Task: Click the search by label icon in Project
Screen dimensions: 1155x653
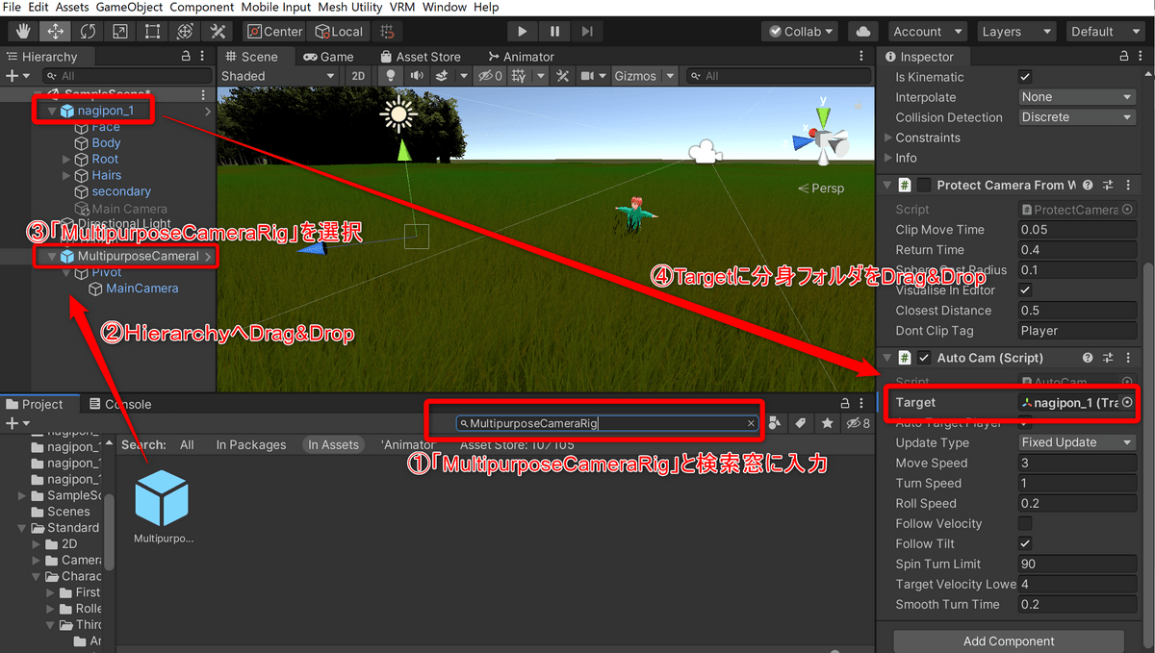Action: (x=801, y=423)
